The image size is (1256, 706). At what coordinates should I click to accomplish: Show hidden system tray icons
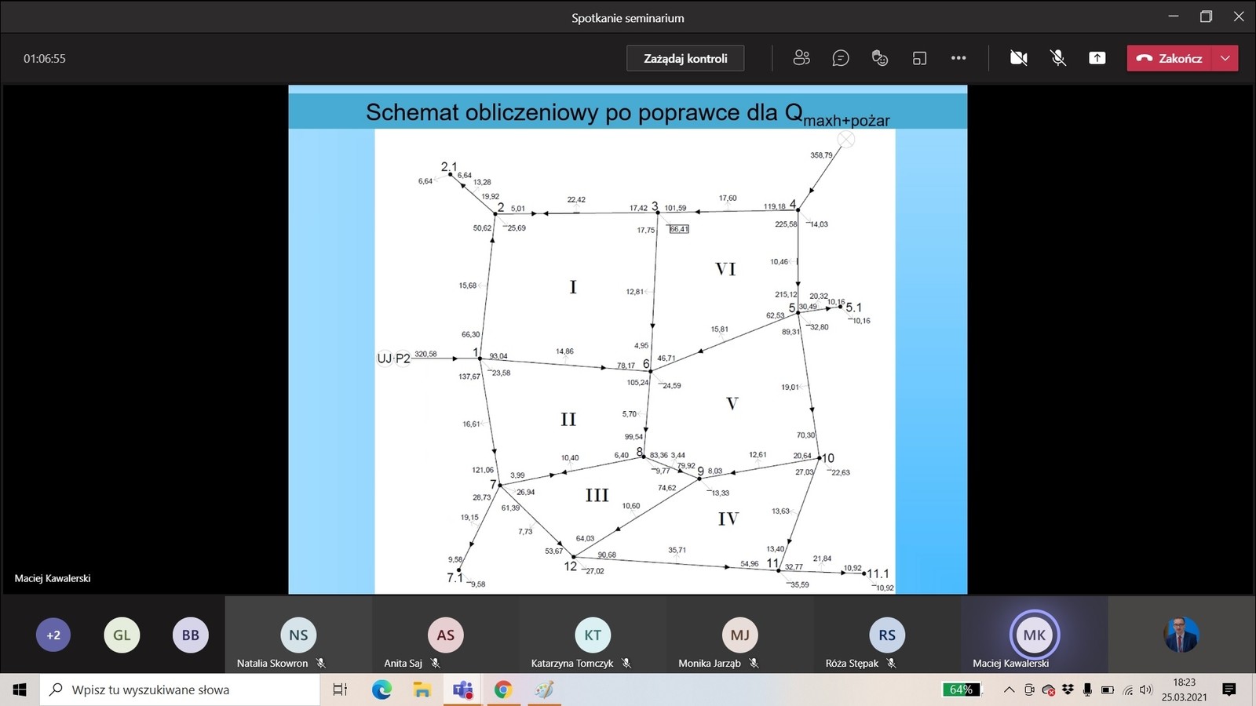(x=1010, y=690)
